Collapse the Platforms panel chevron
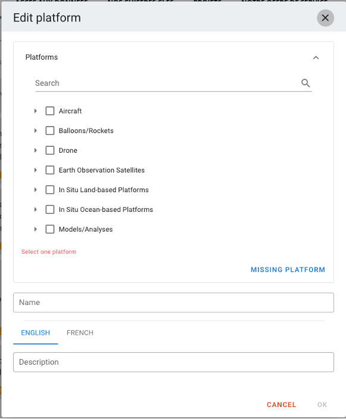Image resolution: width=346 pixels, height=419 pixels. (316, 57)
